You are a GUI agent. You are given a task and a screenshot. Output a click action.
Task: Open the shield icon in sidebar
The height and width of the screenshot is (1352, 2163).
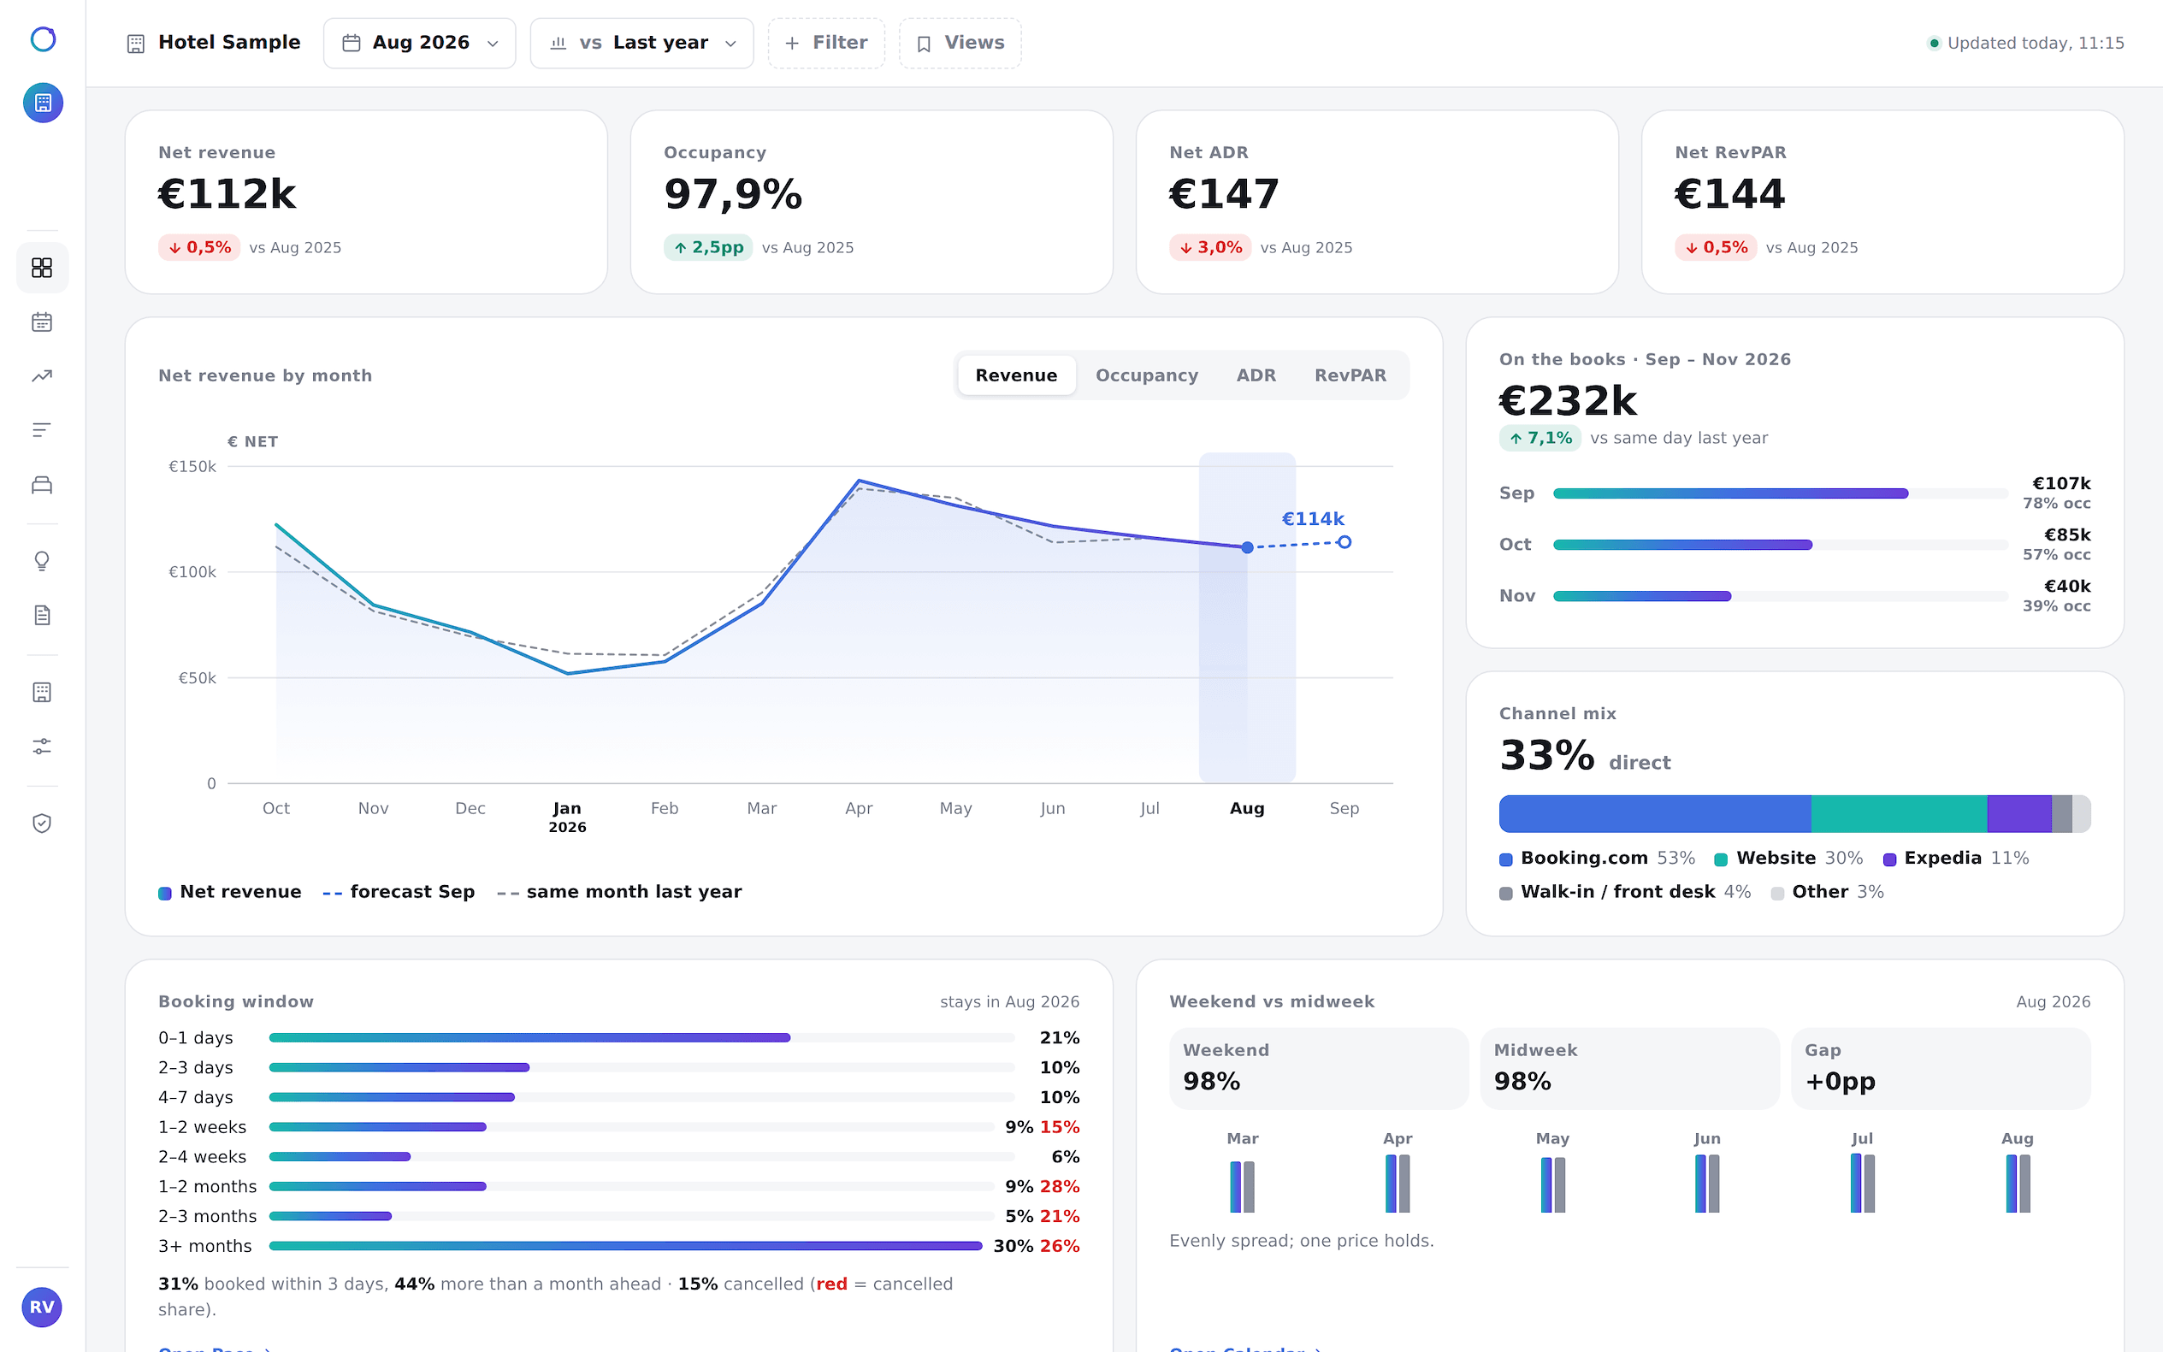point(42,823)
